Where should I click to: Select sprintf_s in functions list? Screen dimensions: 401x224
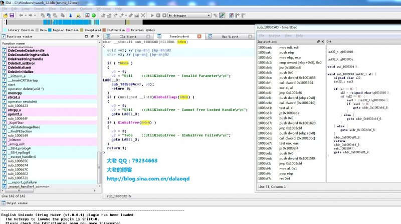(x=15, y=114)
